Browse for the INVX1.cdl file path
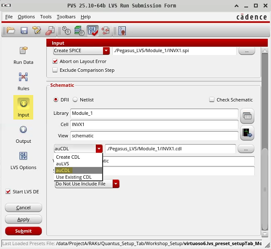 tap(246, 149)
